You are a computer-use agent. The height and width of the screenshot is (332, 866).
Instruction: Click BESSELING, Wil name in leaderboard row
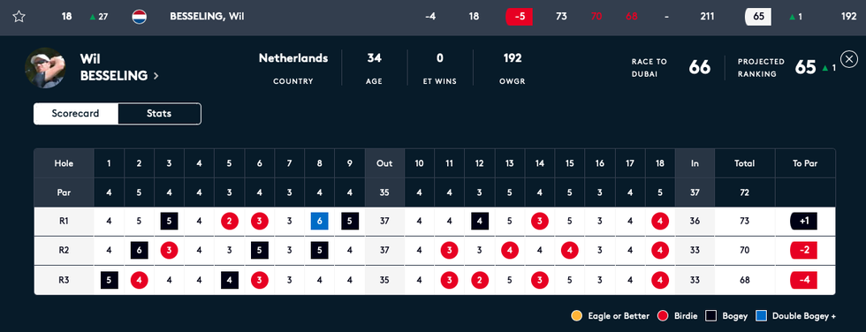(x=207, y=17)
